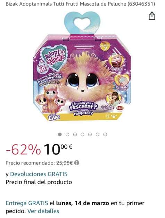
Task: Tap the 10,00 € current price
Action: 58,149
